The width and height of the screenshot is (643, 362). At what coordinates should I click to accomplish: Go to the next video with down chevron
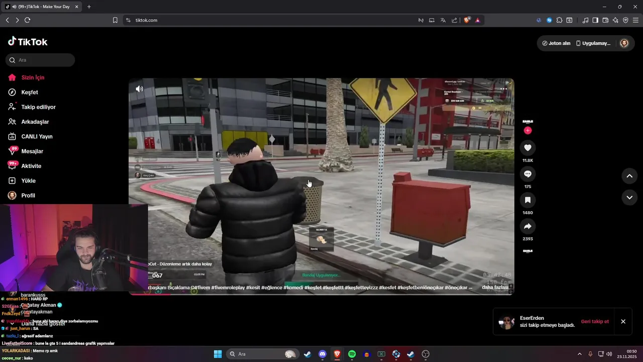(629, 198)
